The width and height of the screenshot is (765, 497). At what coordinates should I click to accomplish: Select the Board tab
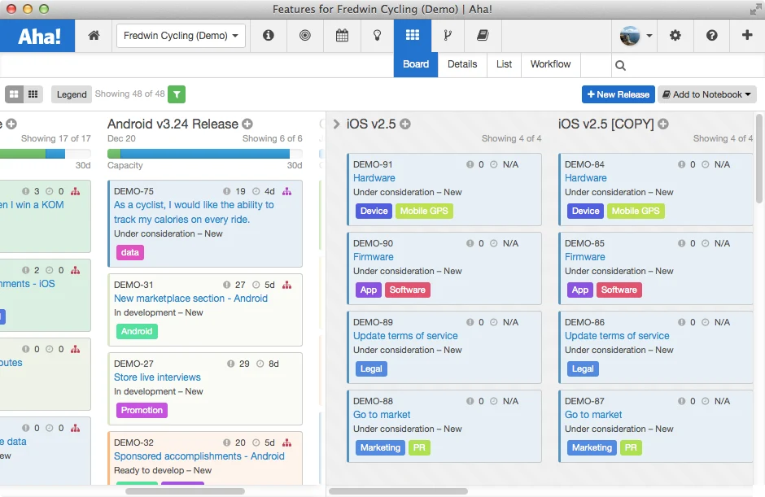click(x=416, y=64)
